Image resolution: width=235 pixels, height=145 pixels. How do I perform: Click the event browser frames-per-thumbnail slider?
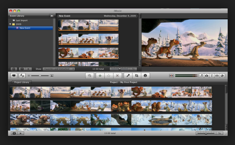point(120,69)
